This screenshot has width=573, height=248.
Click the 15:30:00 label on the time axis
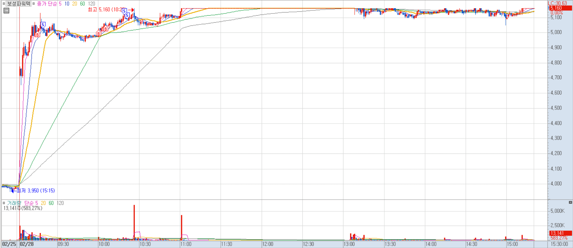559,244
